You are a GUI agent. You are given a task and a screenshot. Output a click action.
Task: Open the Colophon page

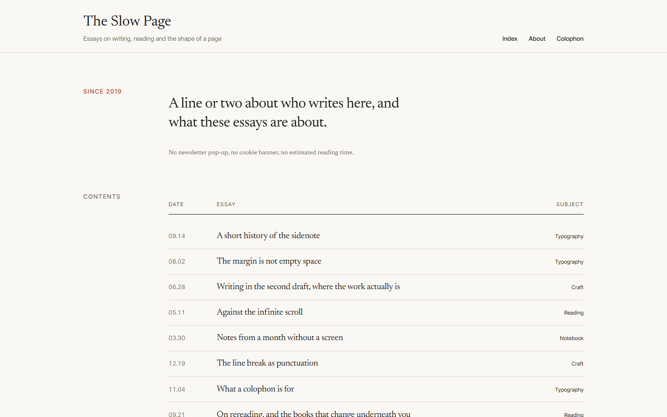570,39
